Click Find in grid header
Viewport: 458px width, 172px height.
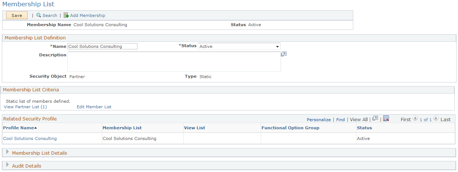pyautogui.click(x=340, y=120)
